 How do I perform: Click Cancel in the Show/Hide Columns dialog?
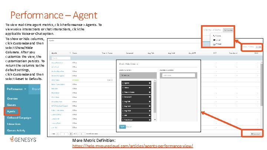129,127
